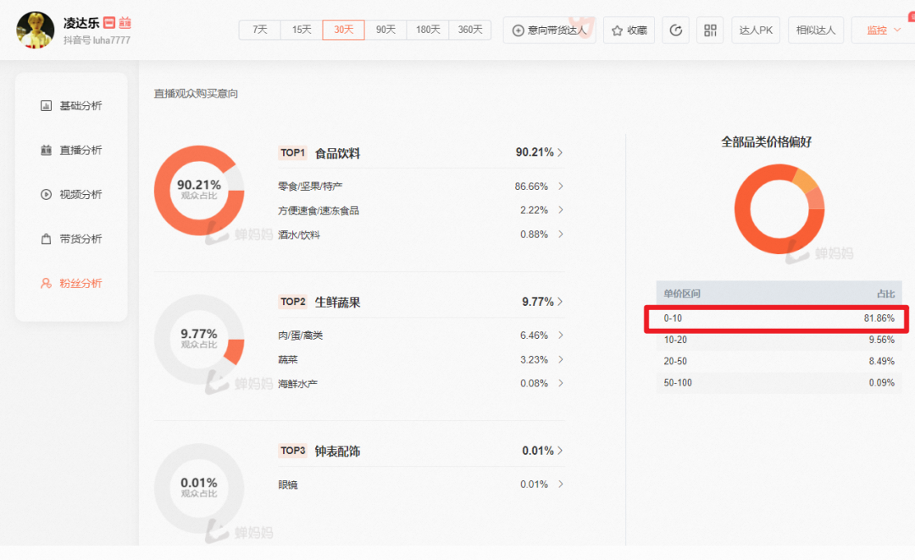Click the 全部品类价格偏好 donut chart
915x560 pixels.
[x=779, y=209]
